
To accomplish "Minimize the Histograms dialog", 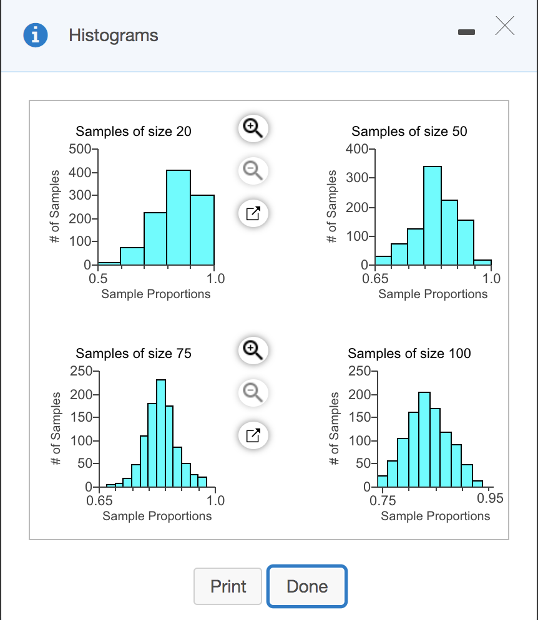I will pyautogui.click(x=466, y=31).
